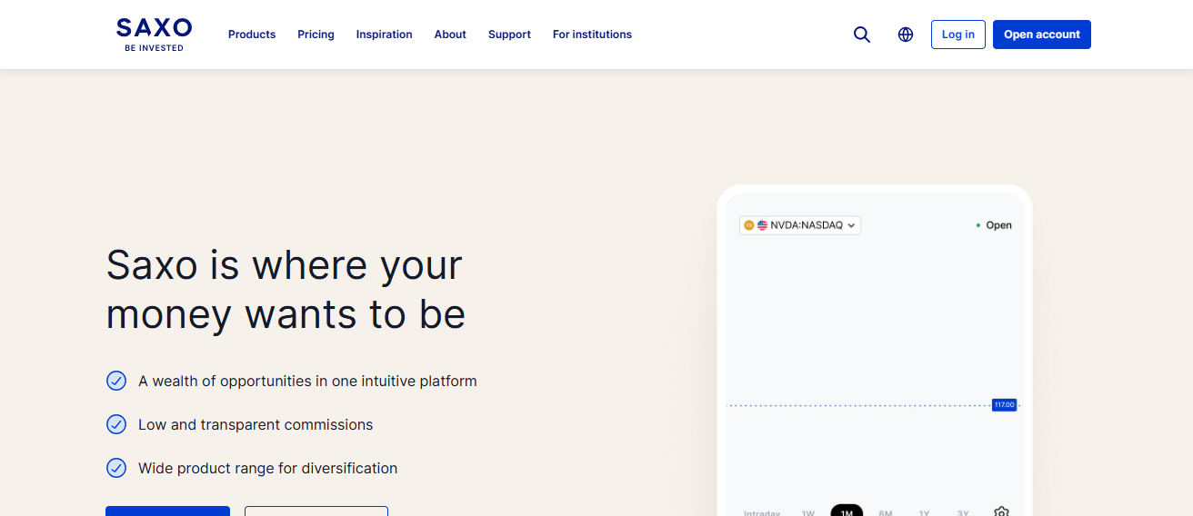
Task: Click the Saxo logo in the header
Action: click(154, 34)
